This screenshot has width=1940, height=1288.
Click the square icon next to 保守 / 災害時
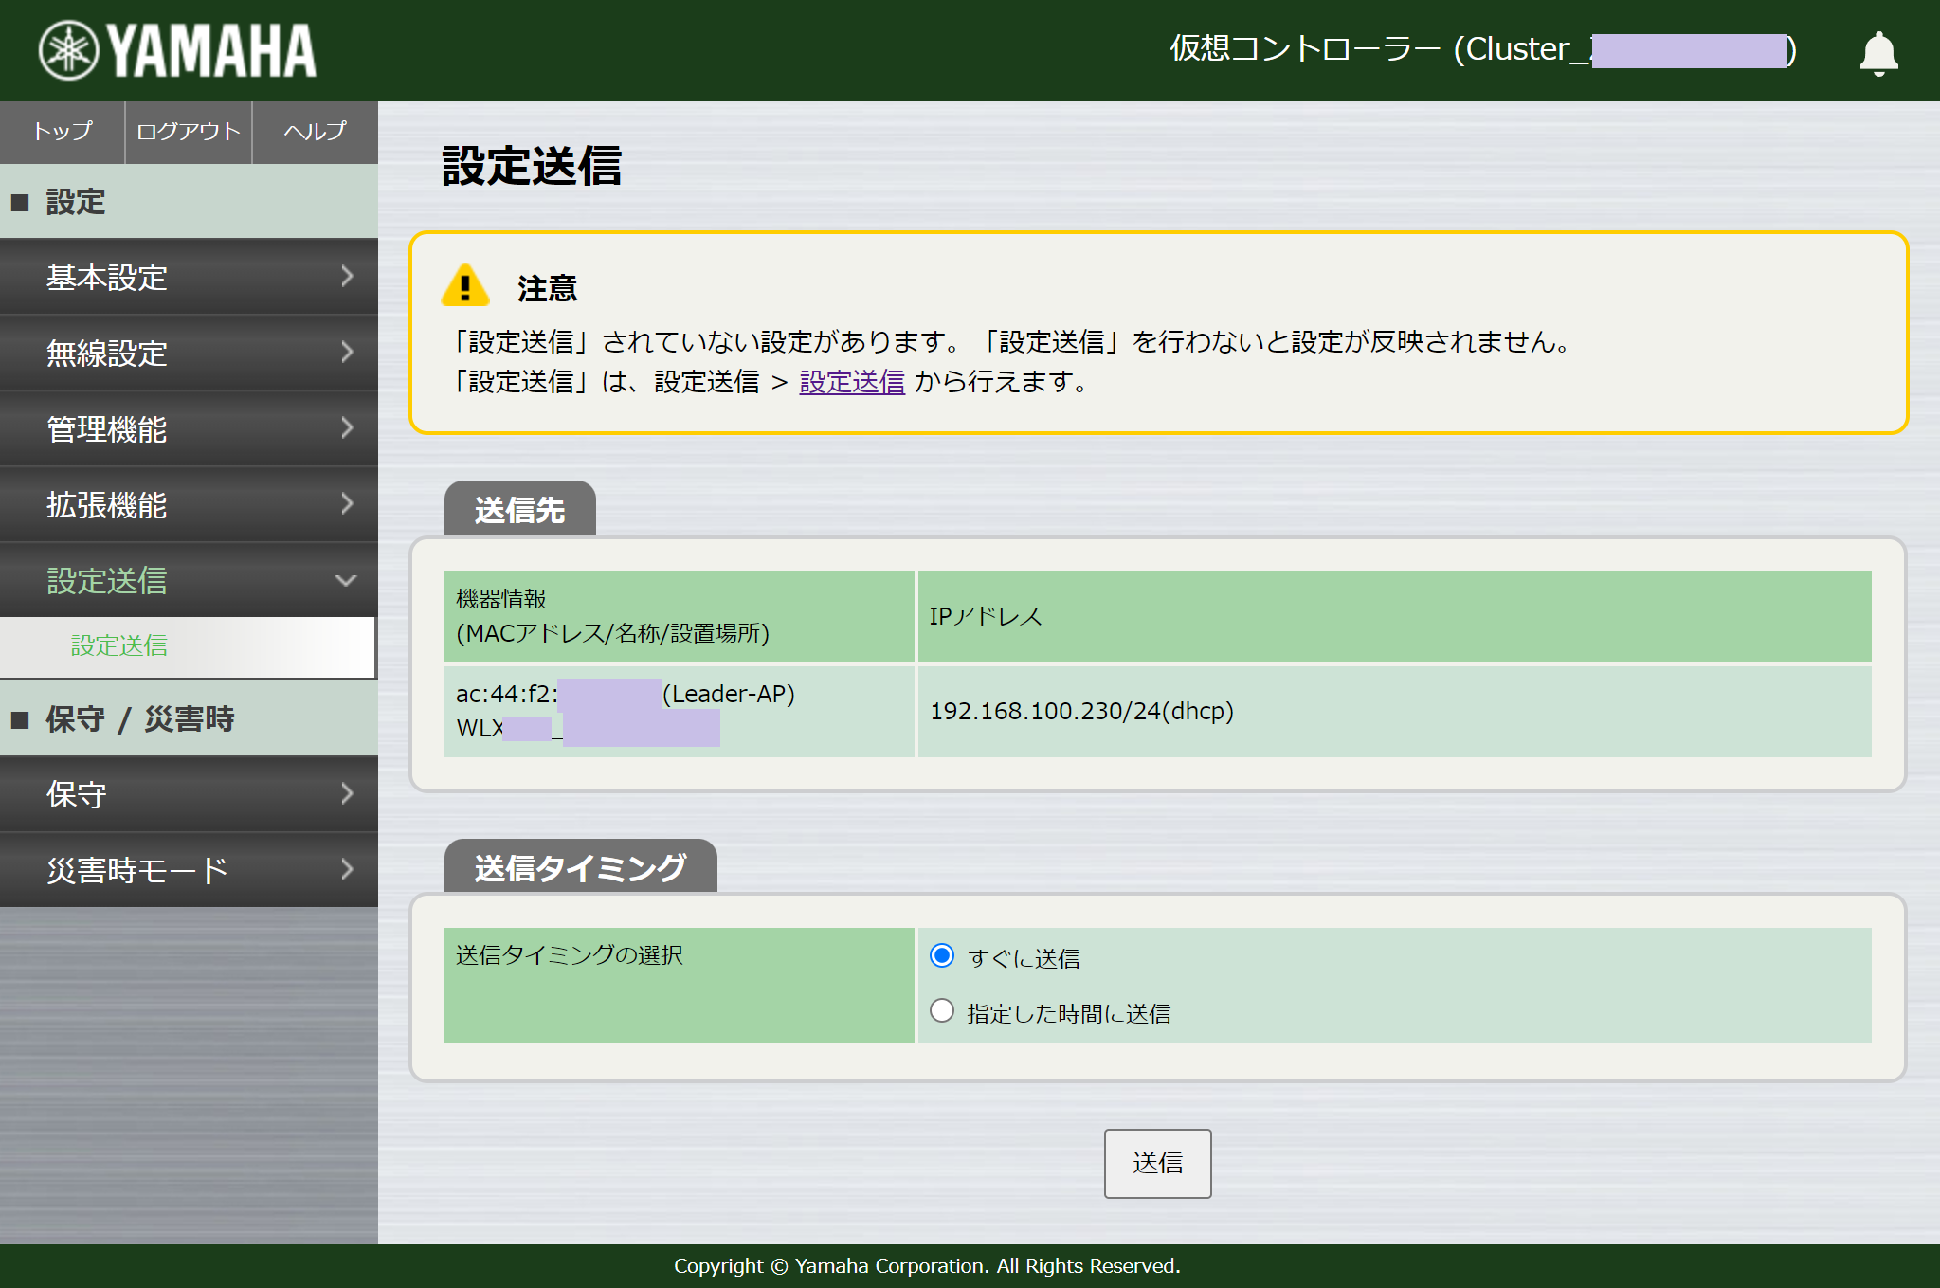(x=20, y=719)
